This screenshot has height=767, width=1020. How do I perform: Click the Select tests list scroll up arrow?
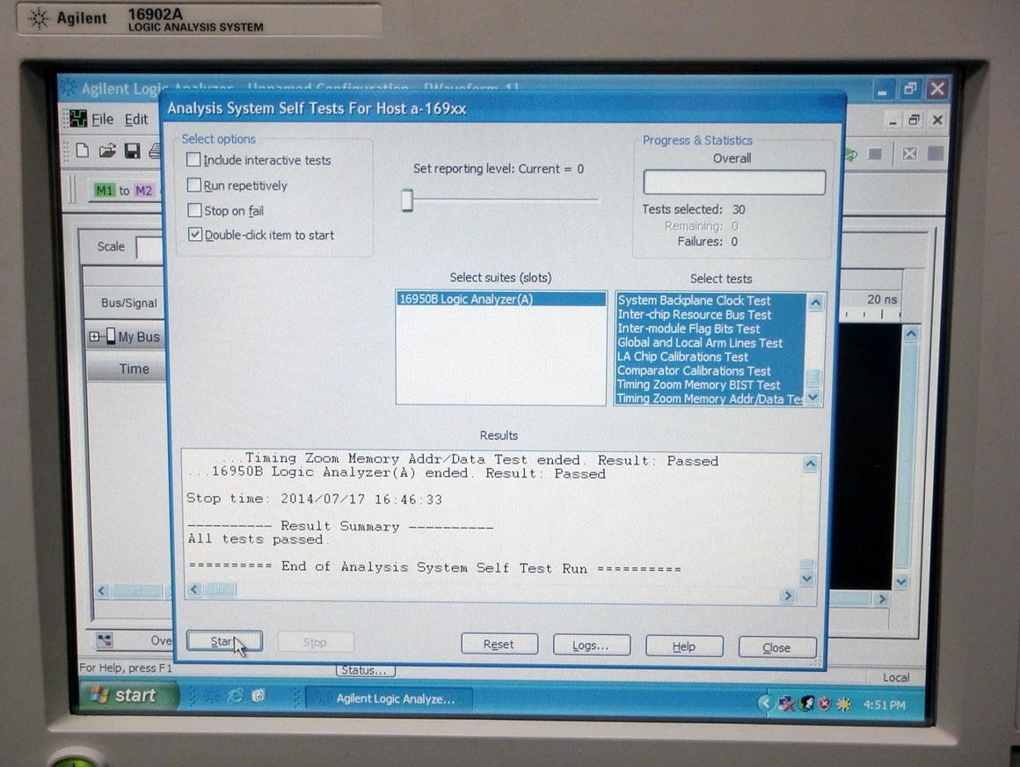click(x=815, y=303)
